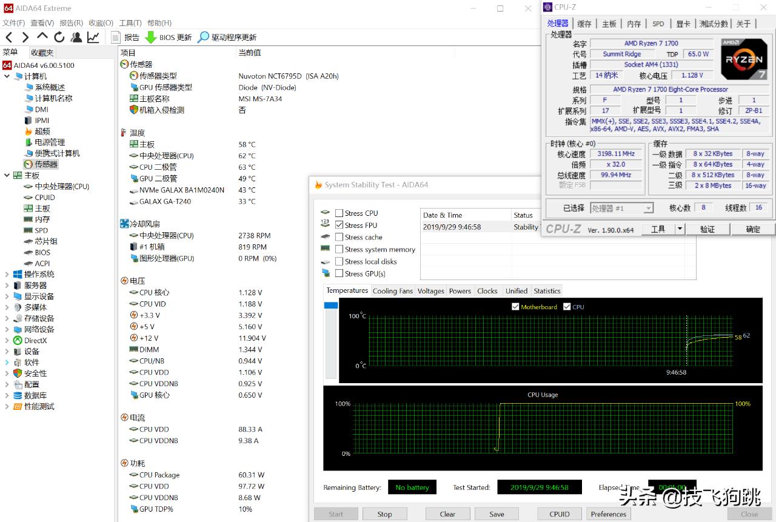The height and width of the screenshot is (522, 776).
Task: Click the refresh icon in AIDA64 toolbar
Action: (x=59, y=38)
